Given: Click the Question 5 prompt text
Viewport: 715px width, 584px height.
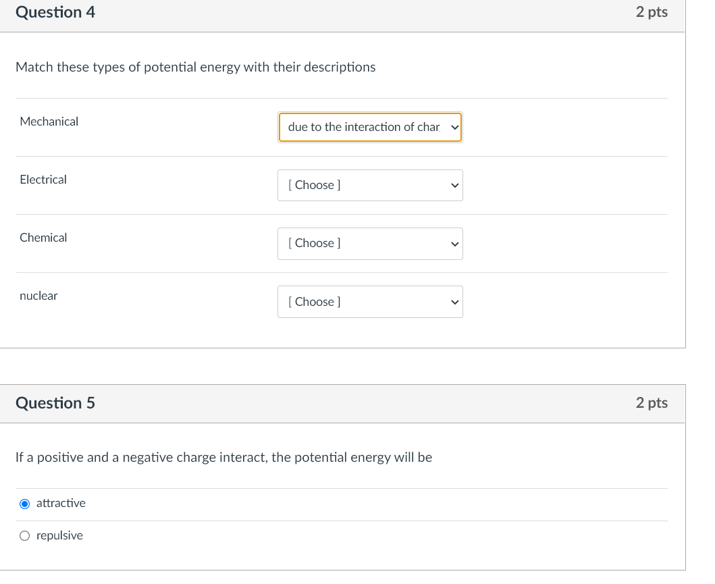Looking at the screenshot, I should coord(224,457).
